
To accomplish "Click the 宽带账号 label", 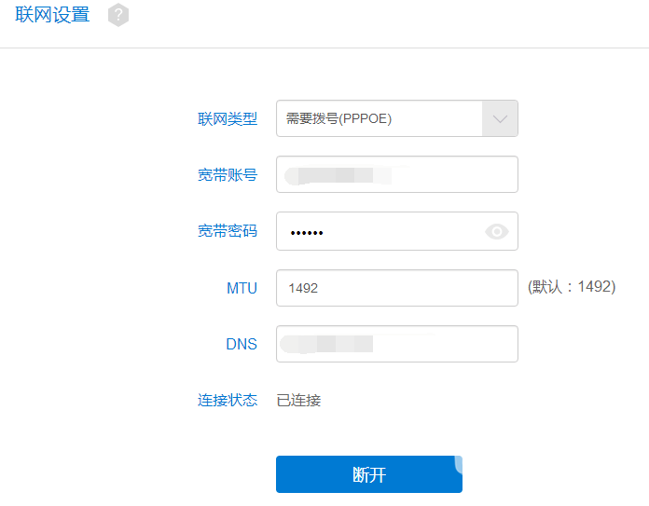I will tap(228, 175).
